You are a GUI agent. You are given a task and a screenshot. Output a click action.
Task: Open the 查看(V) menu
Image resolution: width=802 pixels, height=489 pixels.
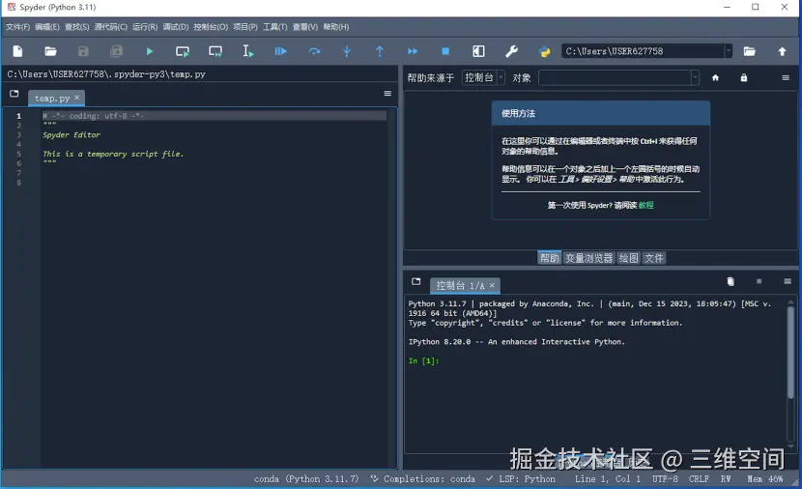tap(304, 27)
